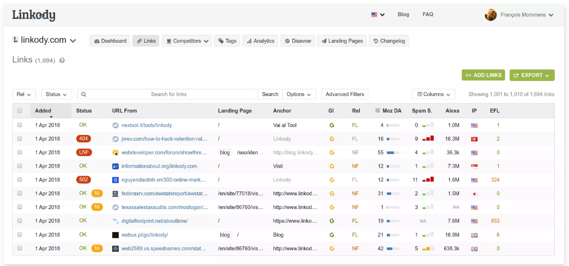The image size is (569, 266).
Task: Open the informationabout.org/linkody.com link
Action: [159, 166]
